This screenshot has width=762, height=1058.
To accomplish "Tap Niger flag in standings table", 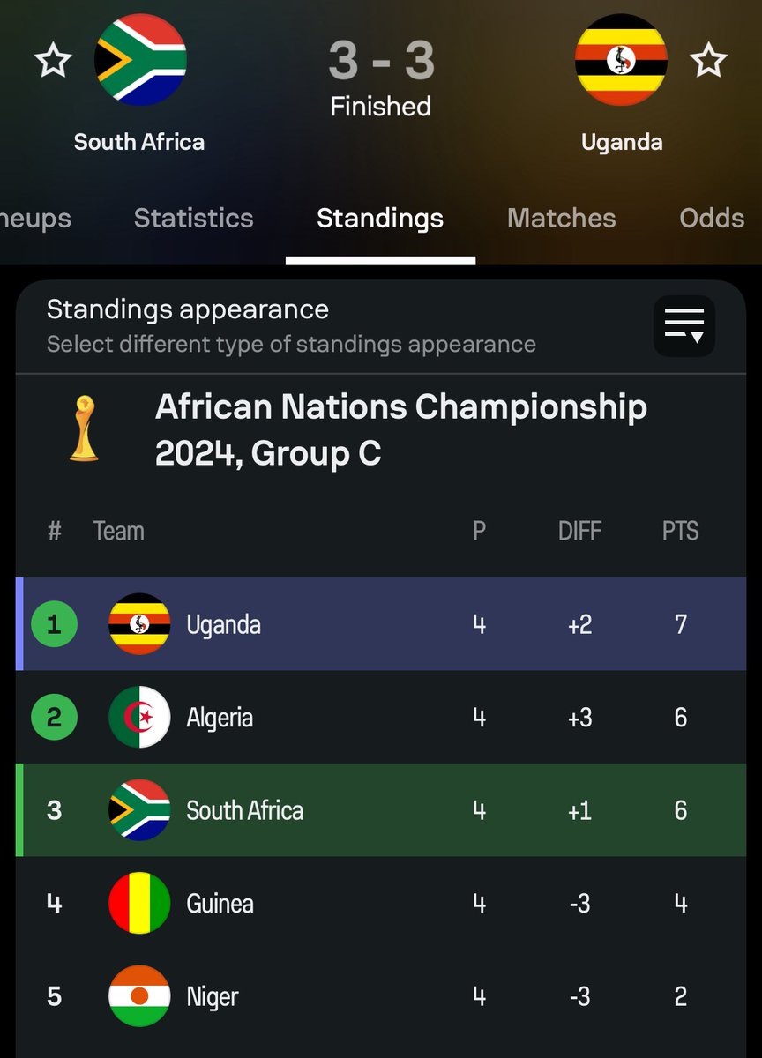I will click(x=139, y=996).
